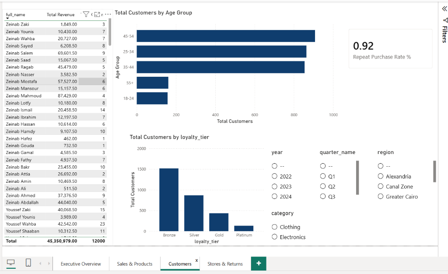Click the 25-34 age group bar
This screenshot has width=448, height=274.
tap(221, 51)
